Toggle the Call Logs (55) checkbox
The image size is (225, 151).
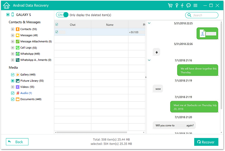(13, 48)
